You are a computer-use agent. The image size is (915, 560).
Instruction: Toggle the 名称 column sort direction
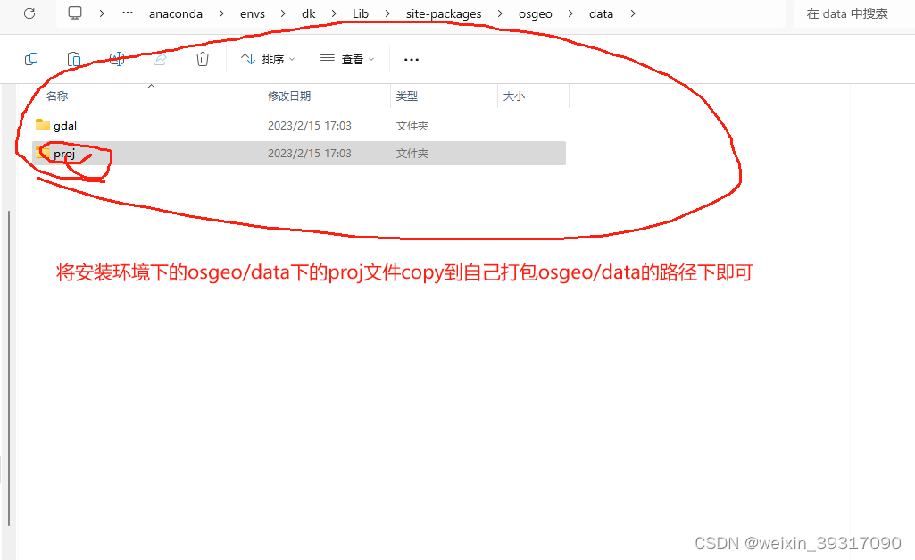[x=56, y=96]
